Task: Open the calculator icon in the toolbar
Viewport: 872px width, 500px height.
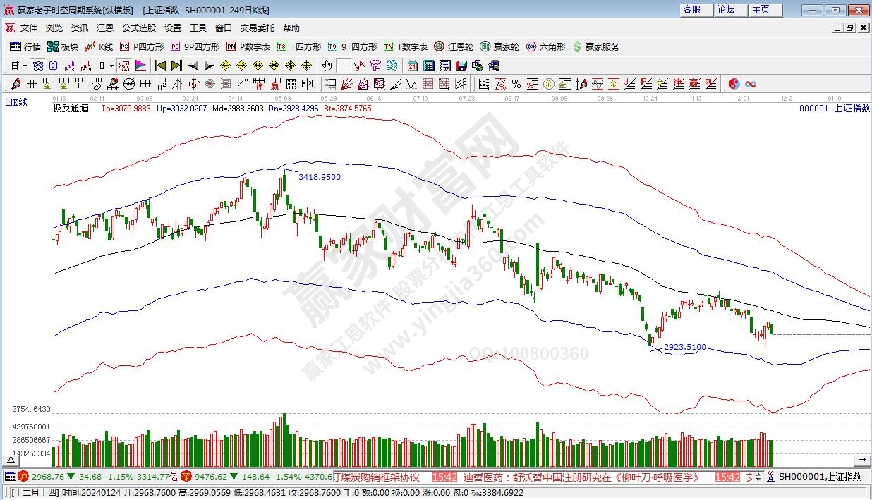Action: click(428, 66)
